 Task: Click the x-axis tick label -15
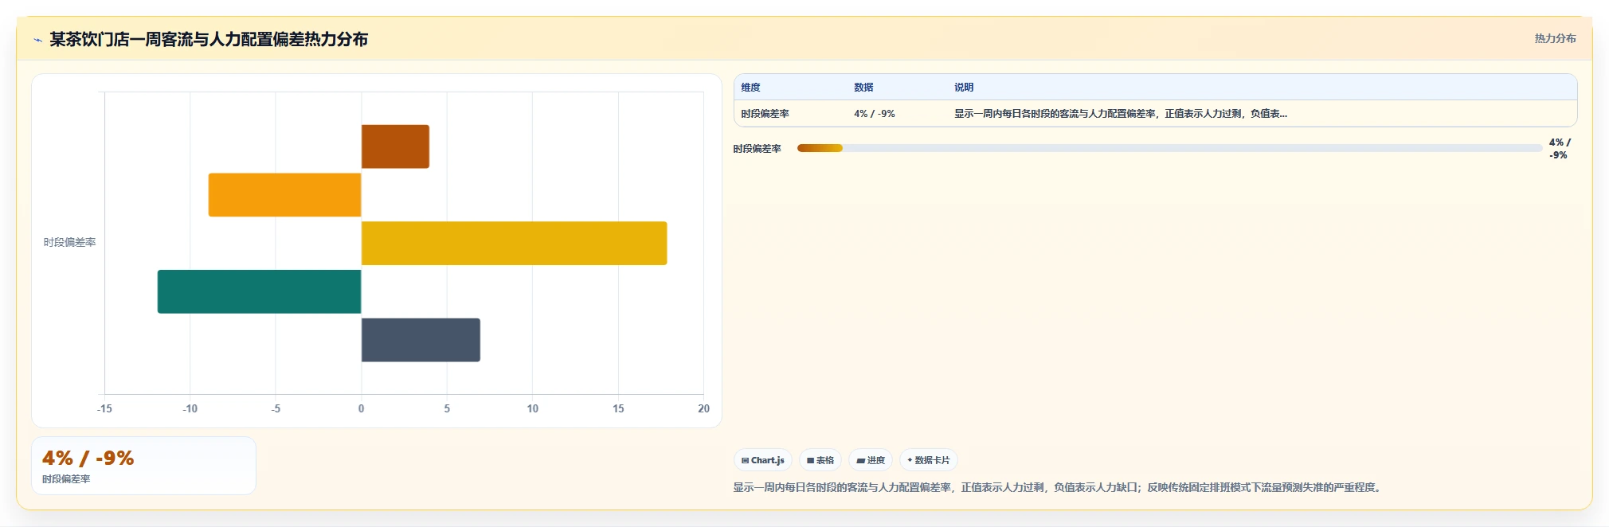(104, 408)
